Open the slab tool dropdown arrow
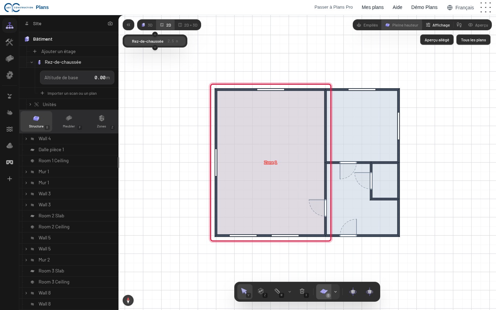Screen dimensions: 496x310 [x=335, y=292]
